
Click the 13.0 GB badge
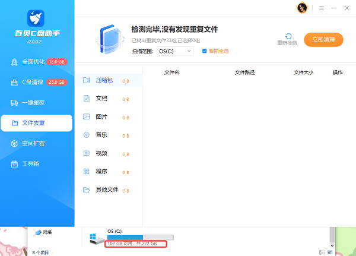pyautogui.click(x=57, y=62)
